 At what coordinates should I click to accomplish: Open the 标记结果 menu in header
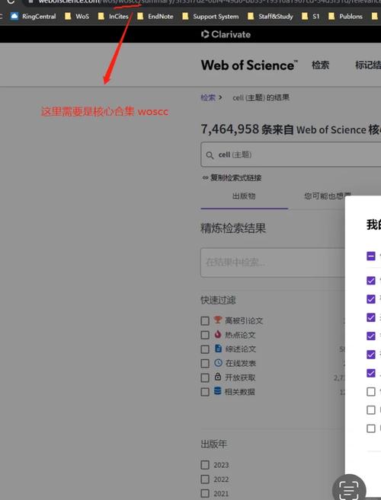pos(368,65)
